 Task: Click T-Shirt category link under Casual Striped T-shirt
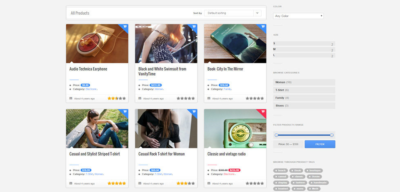tap(89, 174)
